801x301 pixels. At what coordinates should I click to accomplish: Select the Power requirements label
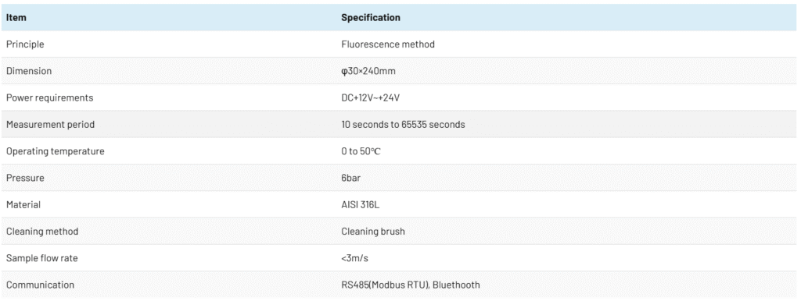coord(49,97)
